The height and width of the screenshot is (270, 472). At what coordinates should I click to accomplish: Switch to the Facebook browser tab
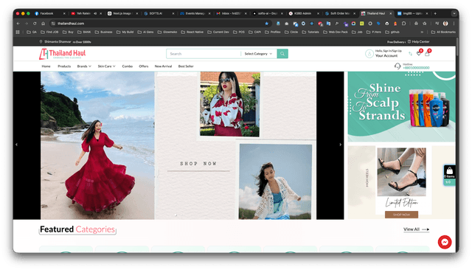coord(46,13)
